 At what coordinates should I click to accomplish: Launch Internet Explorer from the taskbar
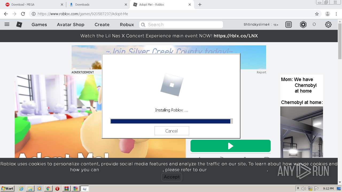(21, 189)
